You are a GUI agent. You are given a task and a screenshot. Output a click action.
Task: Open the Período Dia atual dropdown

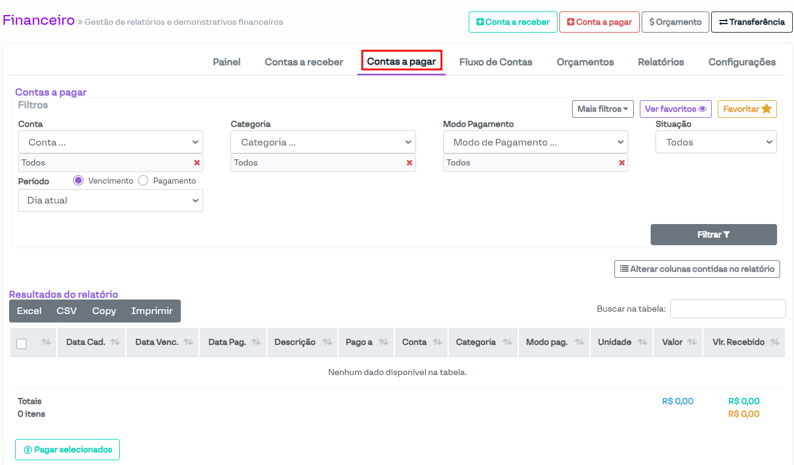tap(111, 200)
